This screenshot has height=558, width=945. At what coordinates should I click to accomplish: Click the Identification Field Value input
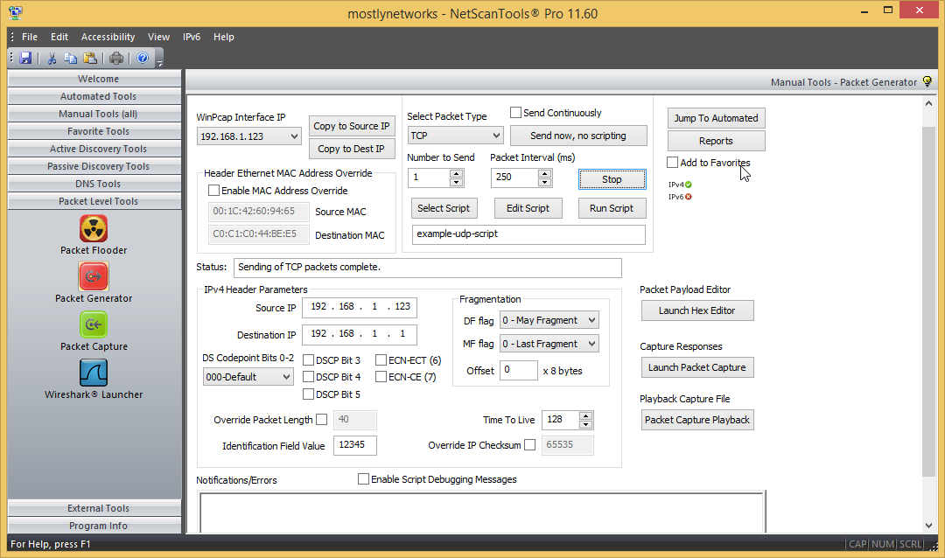(355, 445)
